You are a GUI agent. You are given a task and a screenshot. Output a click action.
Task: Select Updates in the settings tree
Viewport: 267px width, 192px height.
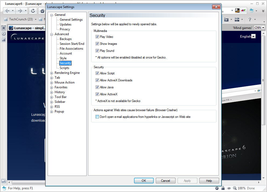click(x=65, y=24)
